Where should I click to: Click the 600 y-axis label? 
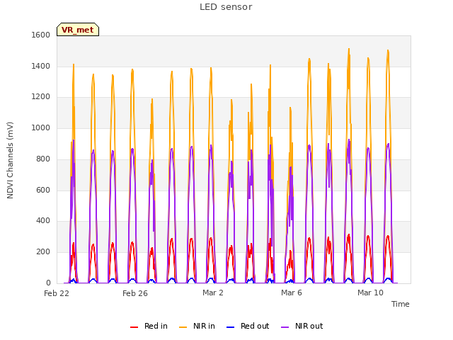coord(43,191)
